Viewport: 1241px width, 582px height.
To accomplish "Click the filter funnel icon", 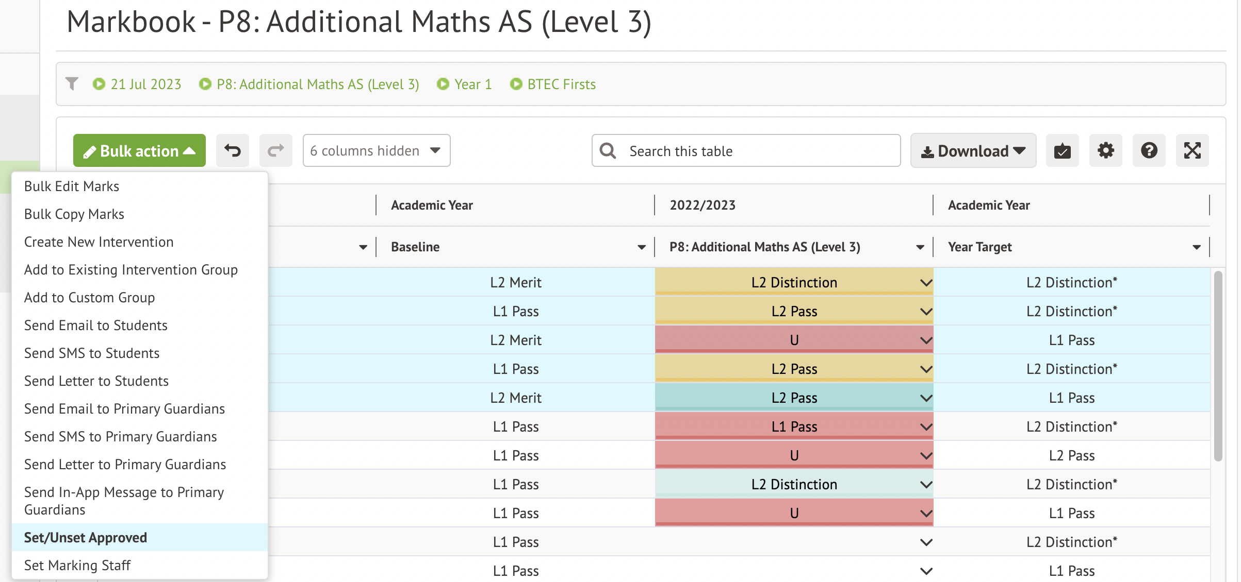I will (73, 83).
